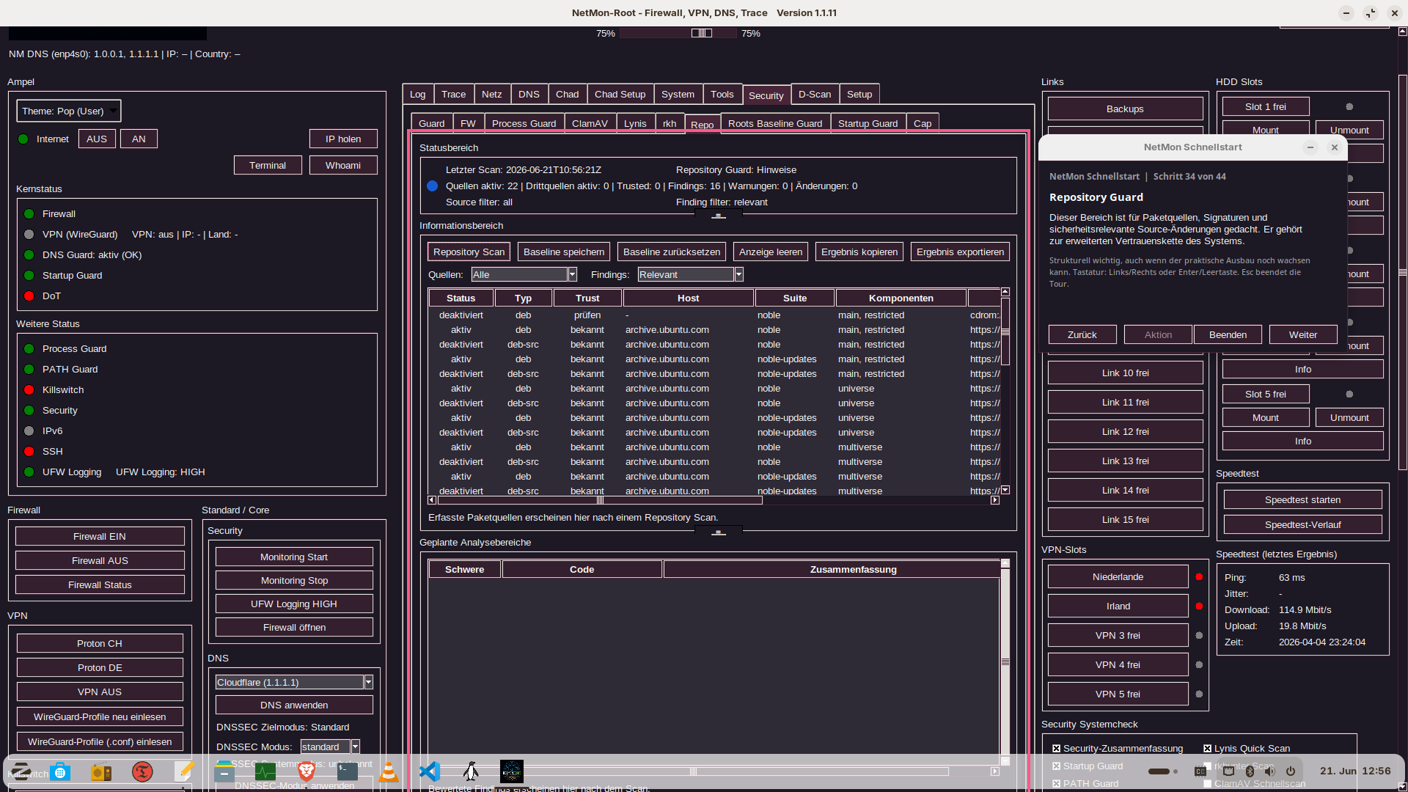Toggle PATH Guard system check checkbox
Viewport: 1408px width, 792px height.
click(1057, 784)
